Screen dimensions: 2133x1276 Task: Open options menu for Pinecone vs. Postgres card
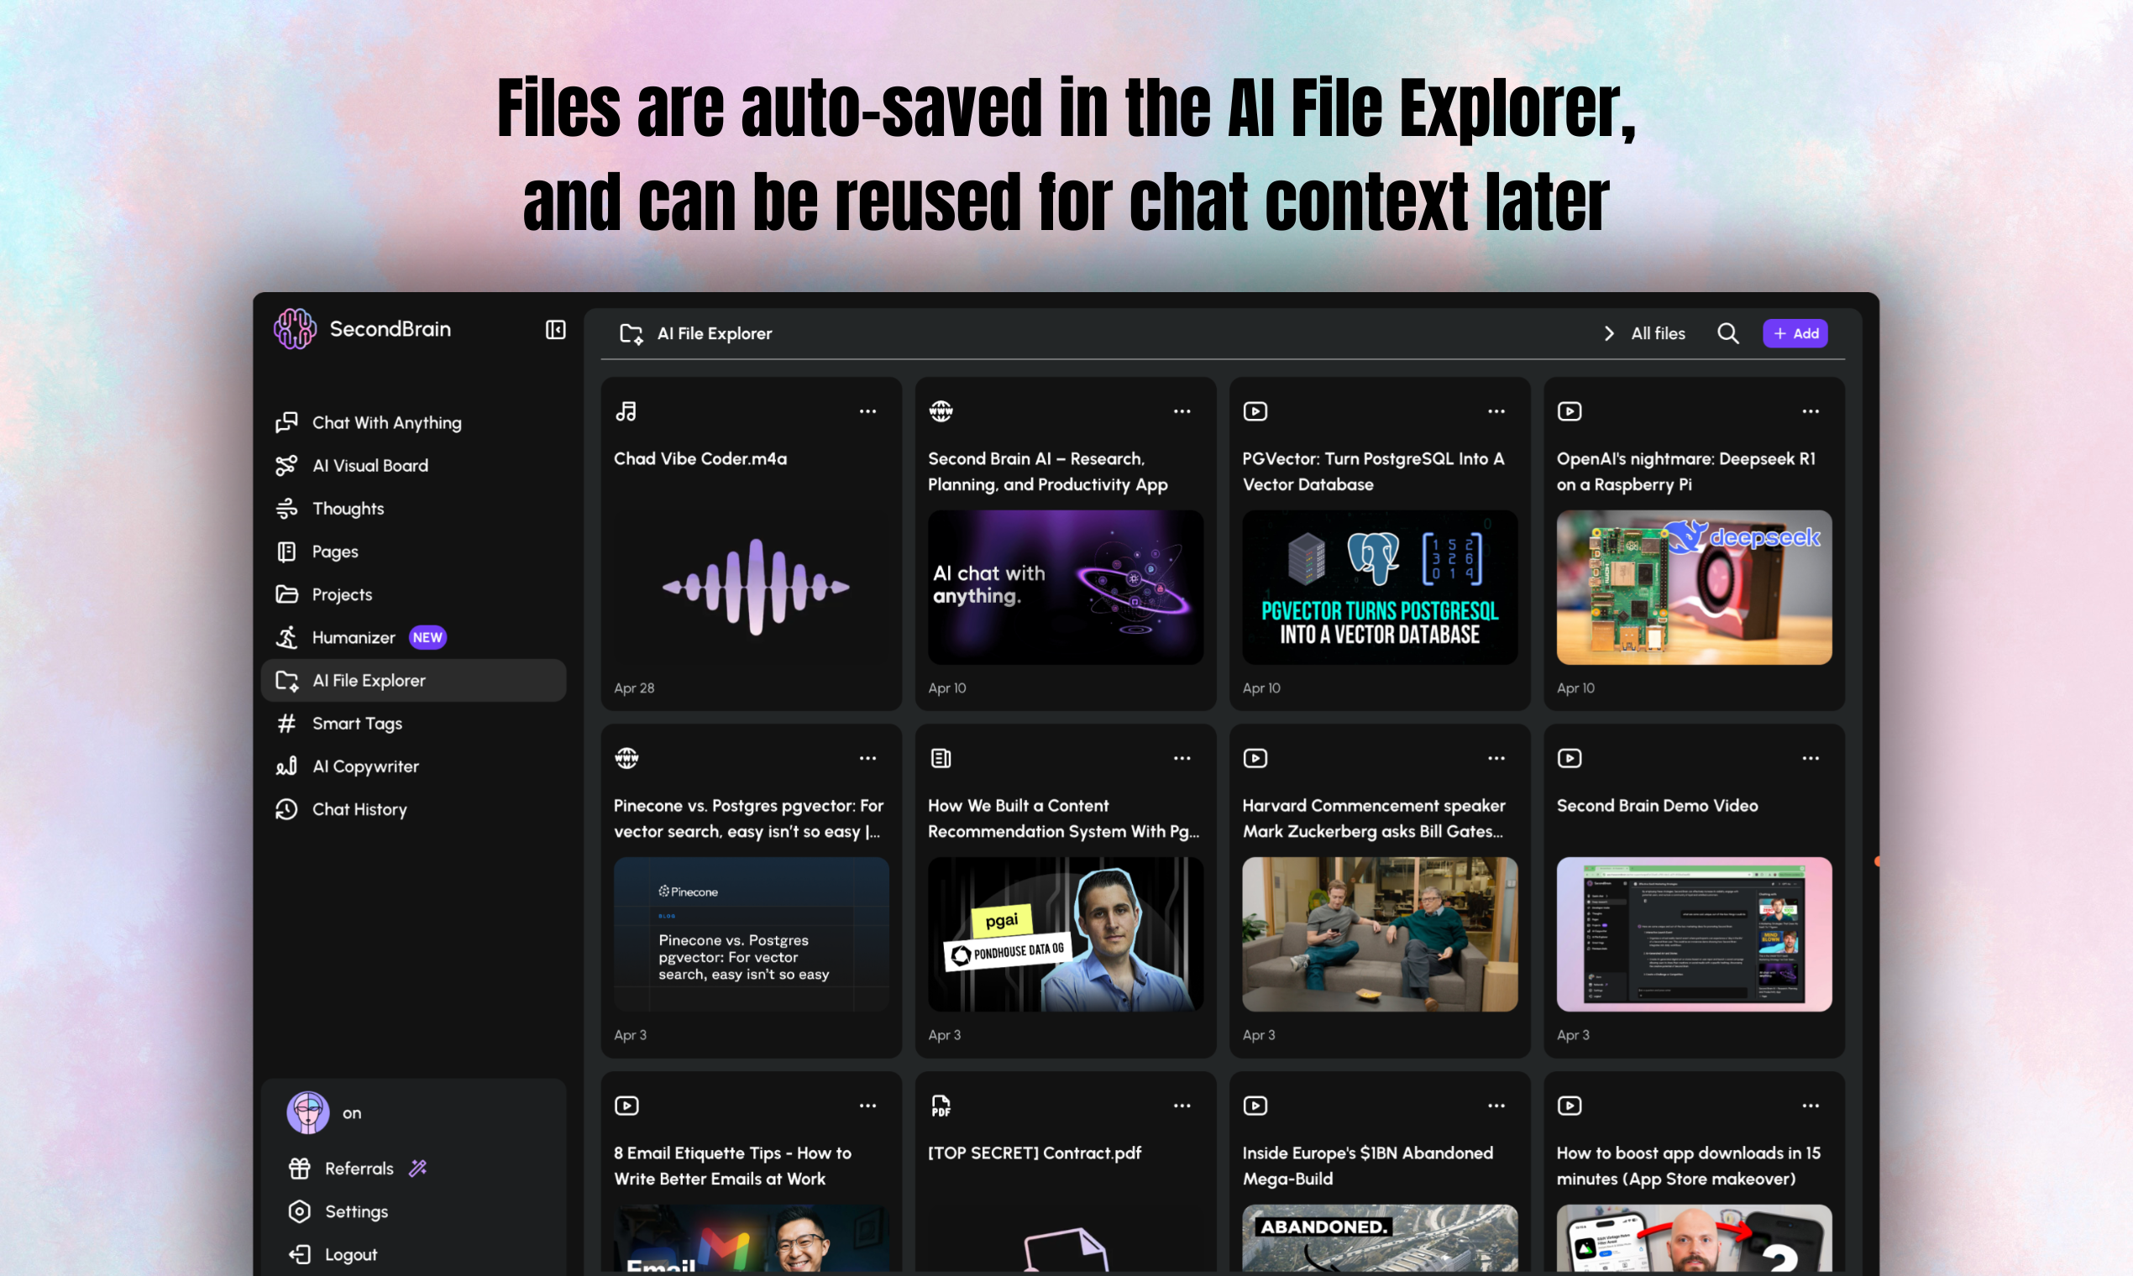point(867,758)
